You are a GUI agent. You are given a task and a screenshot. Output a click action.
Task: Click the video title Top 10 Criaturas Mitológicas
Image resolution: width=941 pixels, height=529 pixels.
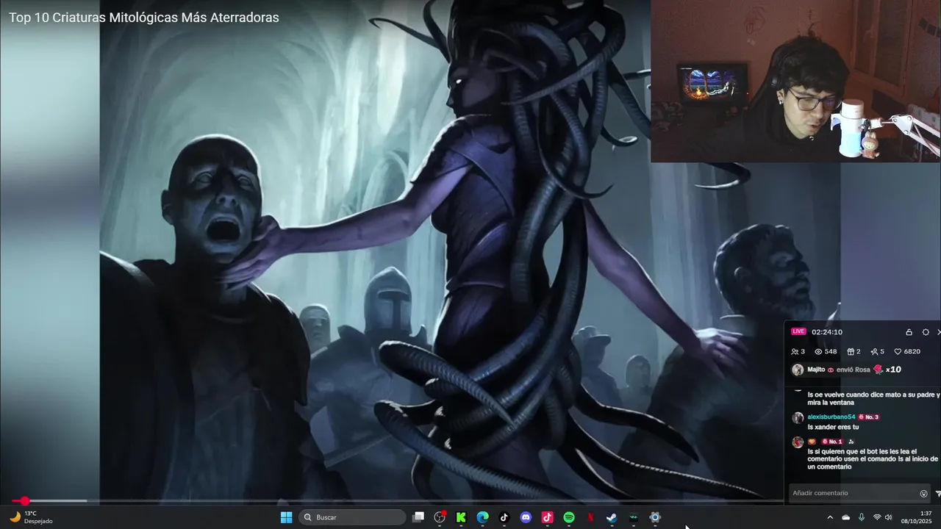click(144, 18)
